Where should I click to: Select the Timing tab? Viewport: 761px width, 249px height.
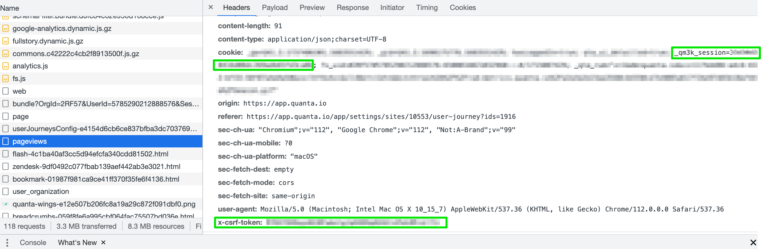(x=427, y=8)
